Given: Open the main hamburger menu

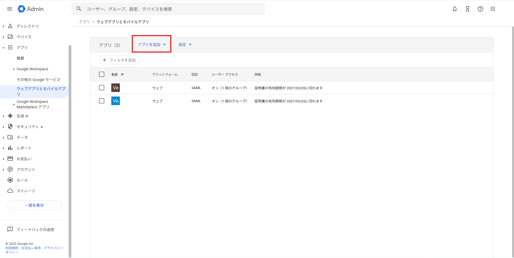Looking at the screenshot, I should 10,9.
